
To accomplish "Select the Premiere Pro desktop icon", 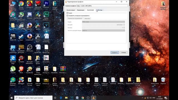I will pyautogui.click(x=46, y=4).
